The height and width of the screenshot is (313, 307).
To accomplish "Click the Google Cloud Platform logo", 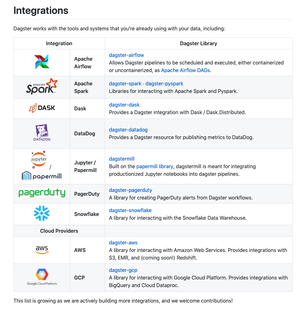I will (42, 277).
